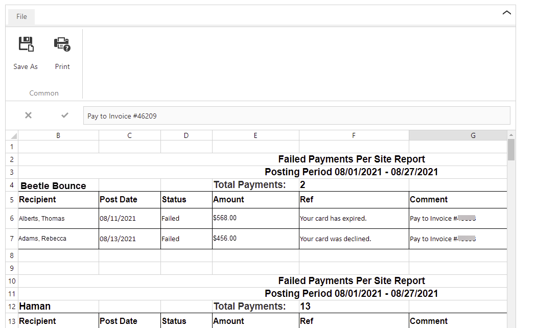The image size is (560, 328).
Task: Click the formula bar input field
Action: (x=296, y=116)
